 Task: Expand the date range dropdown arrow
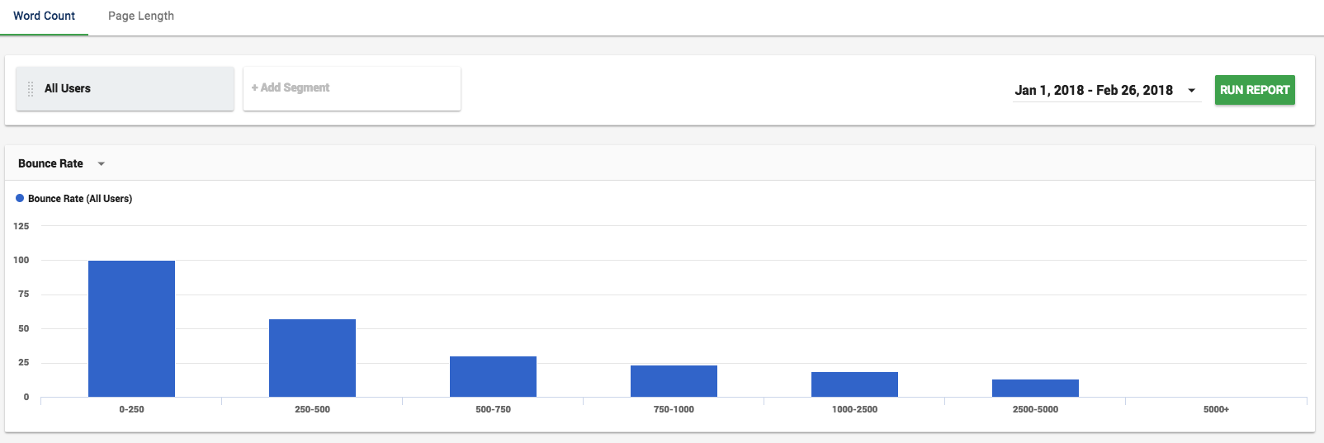[x=1191, y=91]
